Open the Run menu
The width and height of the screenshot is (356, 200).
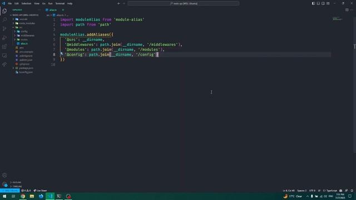click(x=50, y=3)
